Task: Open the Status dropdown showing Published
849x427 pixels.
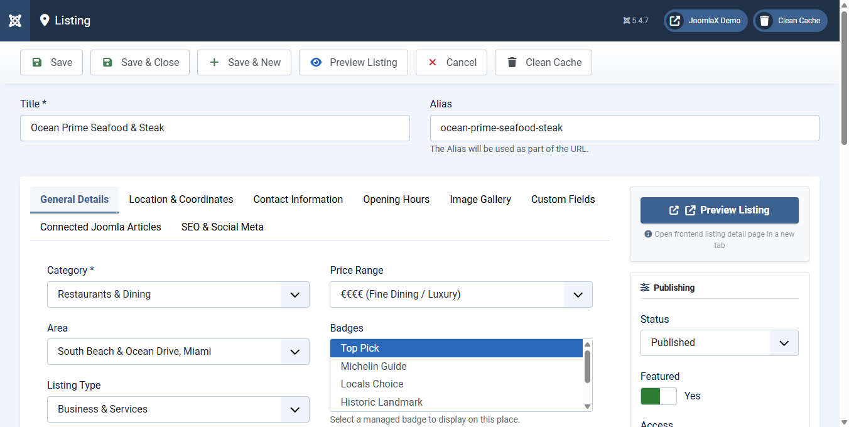Action: pos(720,343)
